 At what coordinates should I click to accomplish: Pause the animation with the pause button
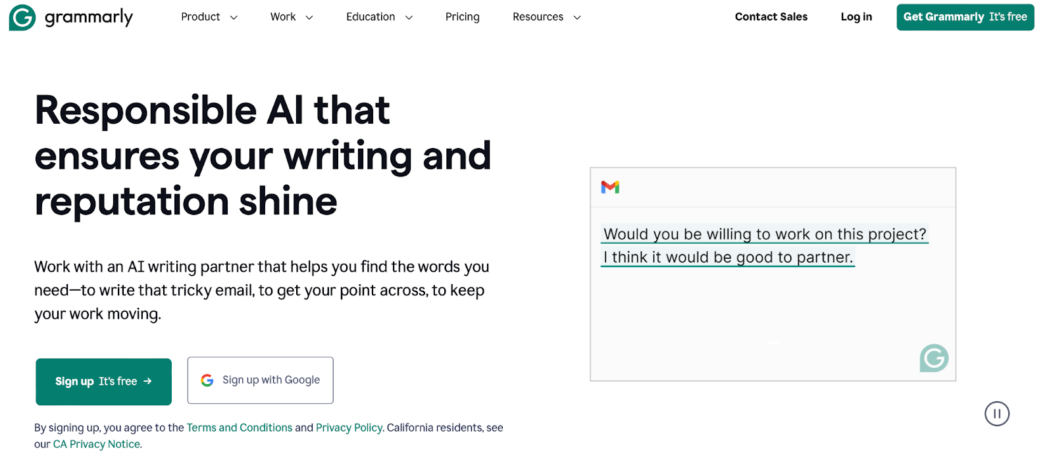pos(996,414)
